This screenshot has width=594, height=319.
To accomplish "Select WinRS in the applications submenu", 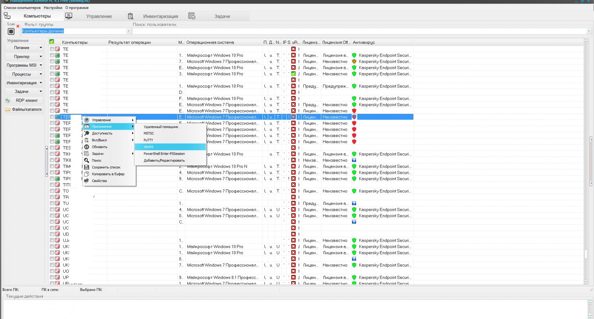I will tap(170, 147).
